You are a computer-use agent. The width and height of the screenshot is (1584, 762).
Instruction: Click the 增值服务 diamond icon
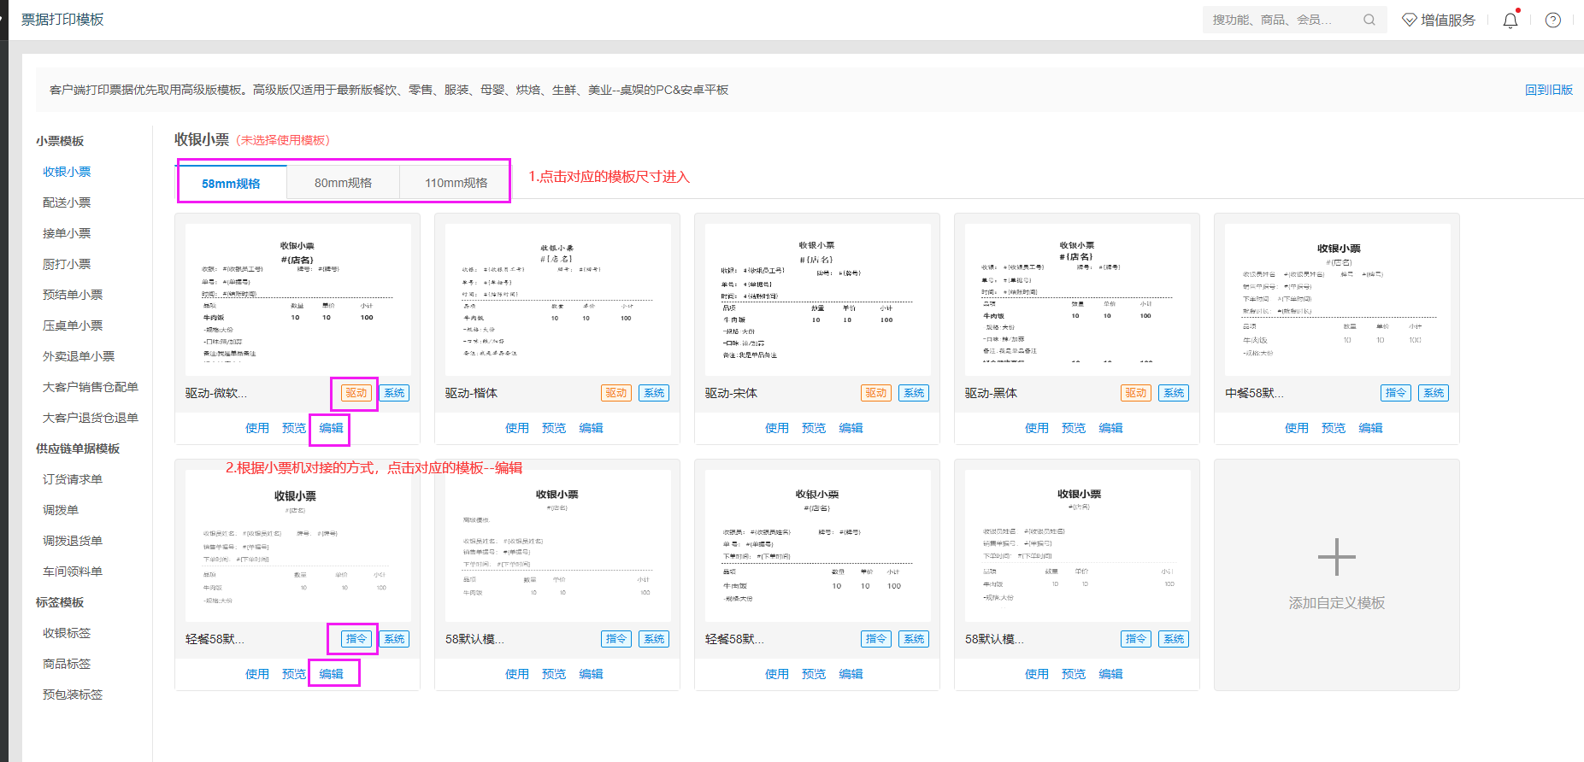tap(1410, 20)
